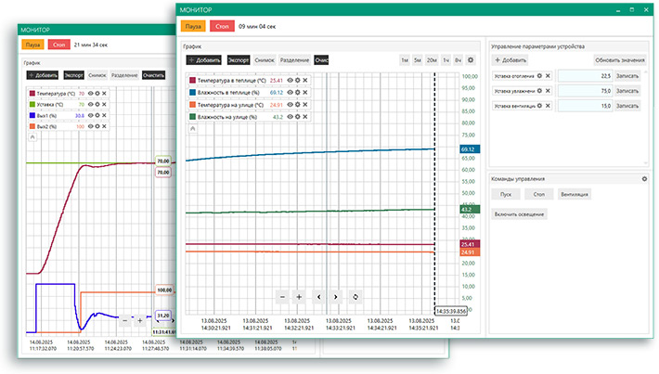Screen dimensions: 659x374
Task: Hide Вых1 series in back window
Action: click(90, 116)
